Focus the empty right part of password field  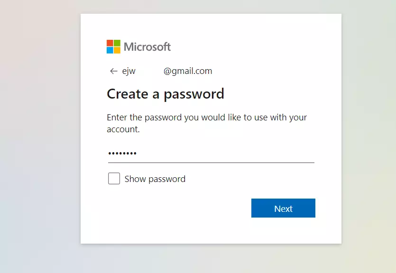[x=226, y=153]
